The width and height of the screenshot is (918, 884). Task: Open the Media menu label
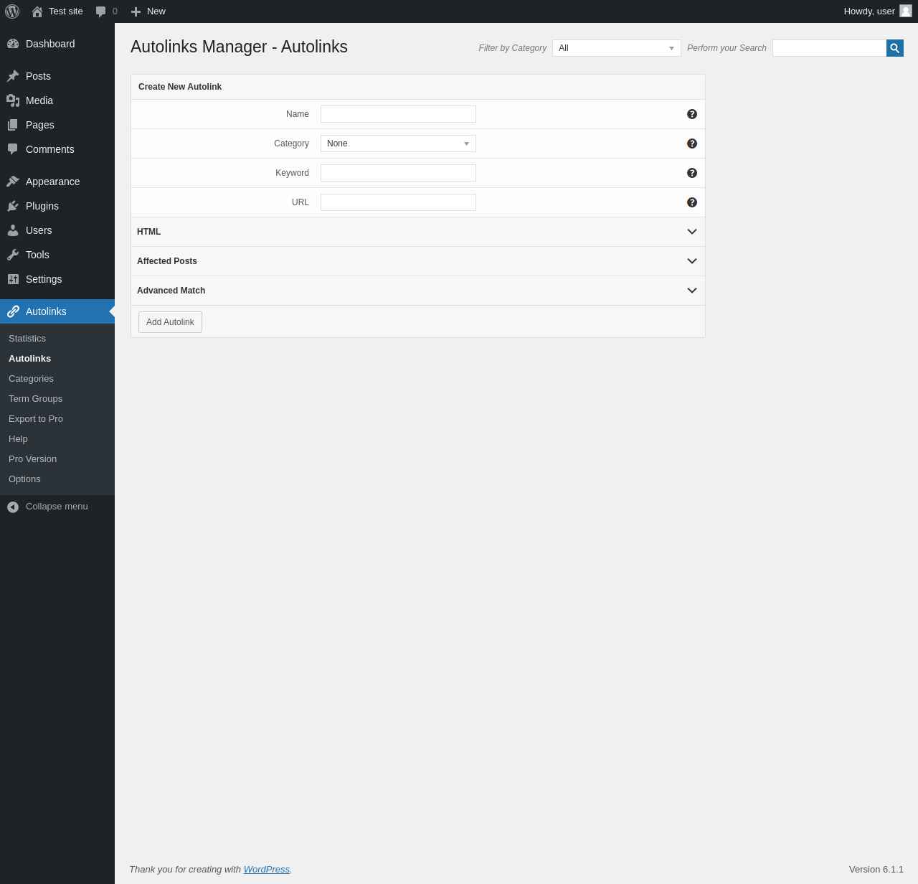point(39,100)
